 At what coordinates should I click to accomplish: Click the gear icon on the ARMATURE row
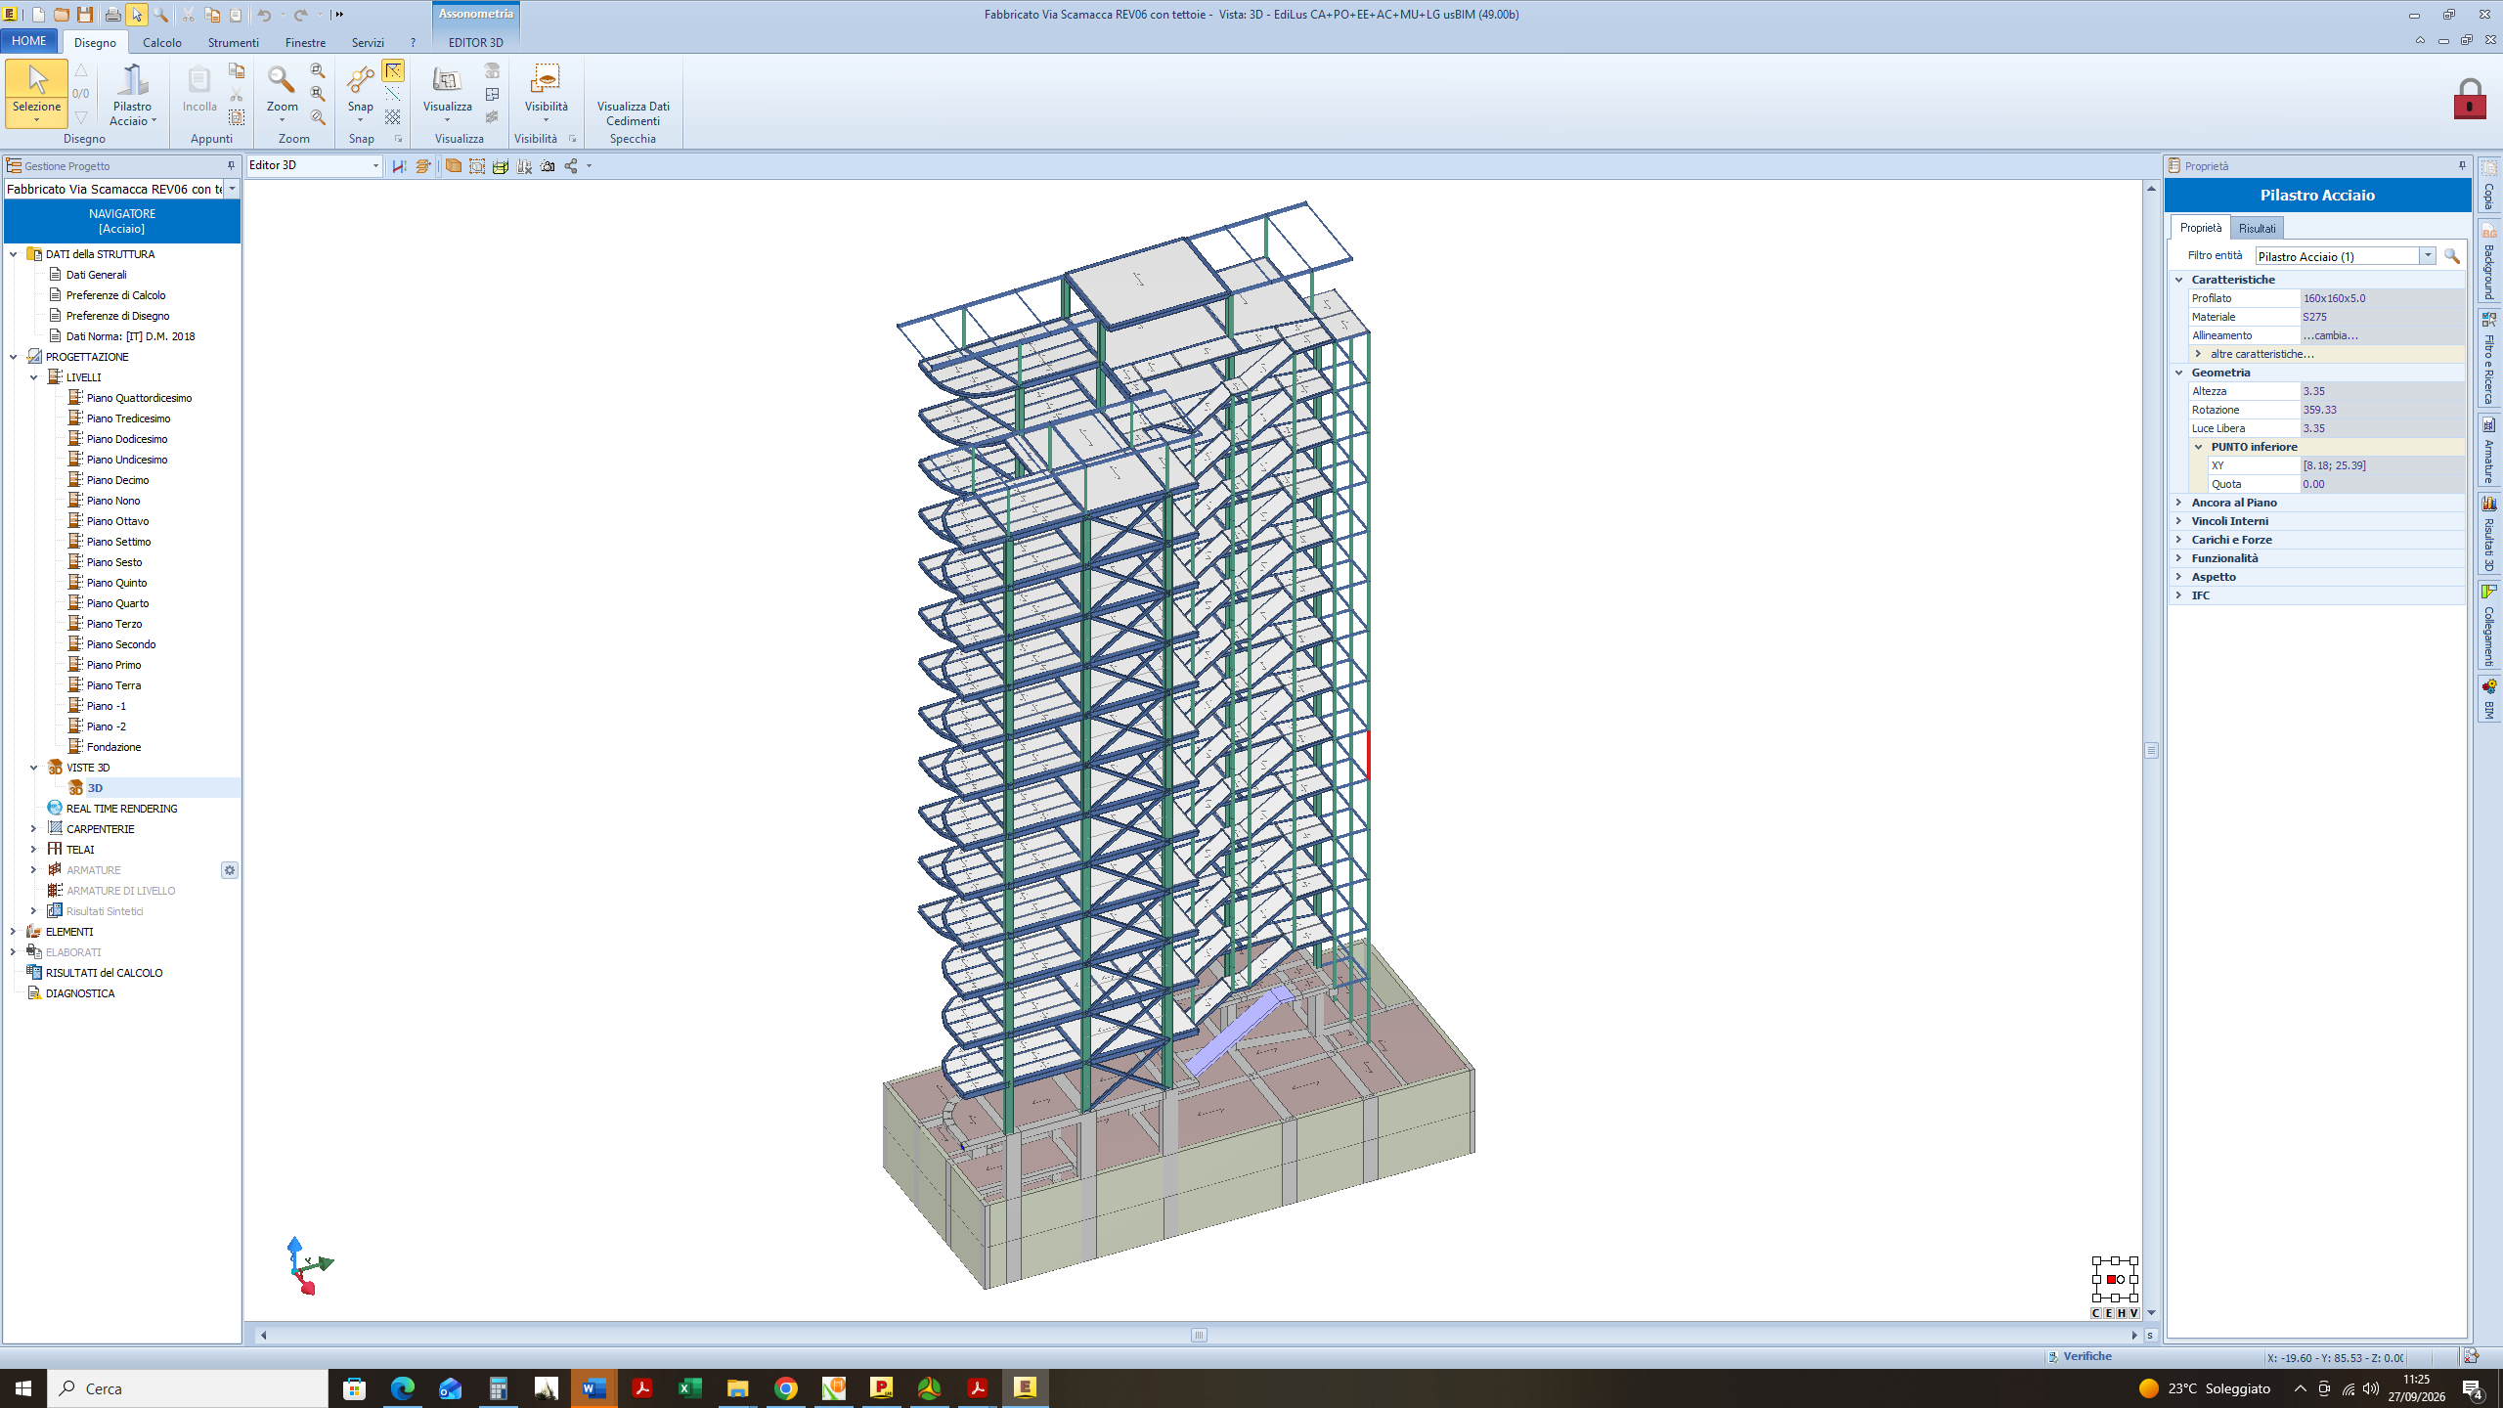pos(229,870)
